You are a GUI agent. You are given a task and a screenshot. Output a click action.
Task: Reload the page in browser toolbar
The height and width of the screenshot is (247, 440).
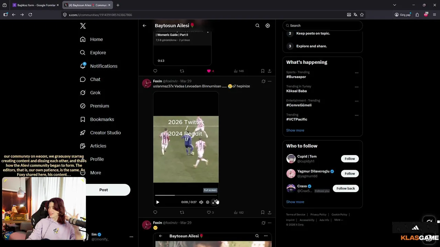click(30, 15)
